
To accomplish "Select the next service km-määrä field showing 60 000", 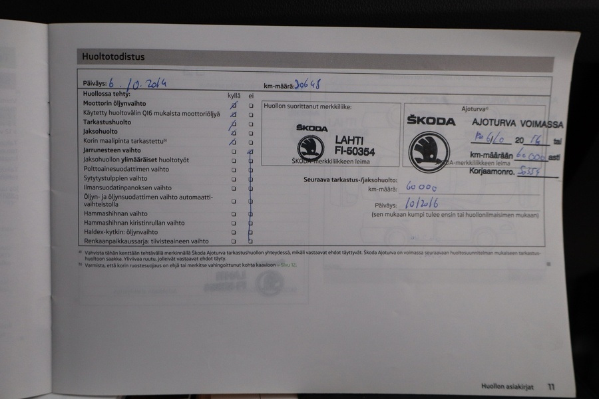I will click(421, 189).
